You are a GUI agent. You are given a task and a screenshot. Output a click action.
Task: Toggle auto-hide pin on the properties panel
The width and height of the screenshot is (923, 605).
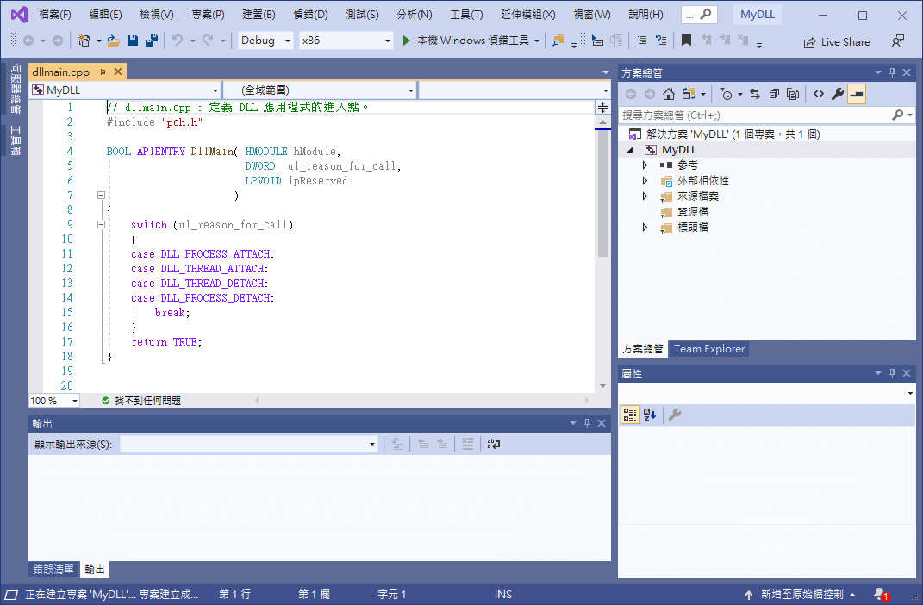892,373
